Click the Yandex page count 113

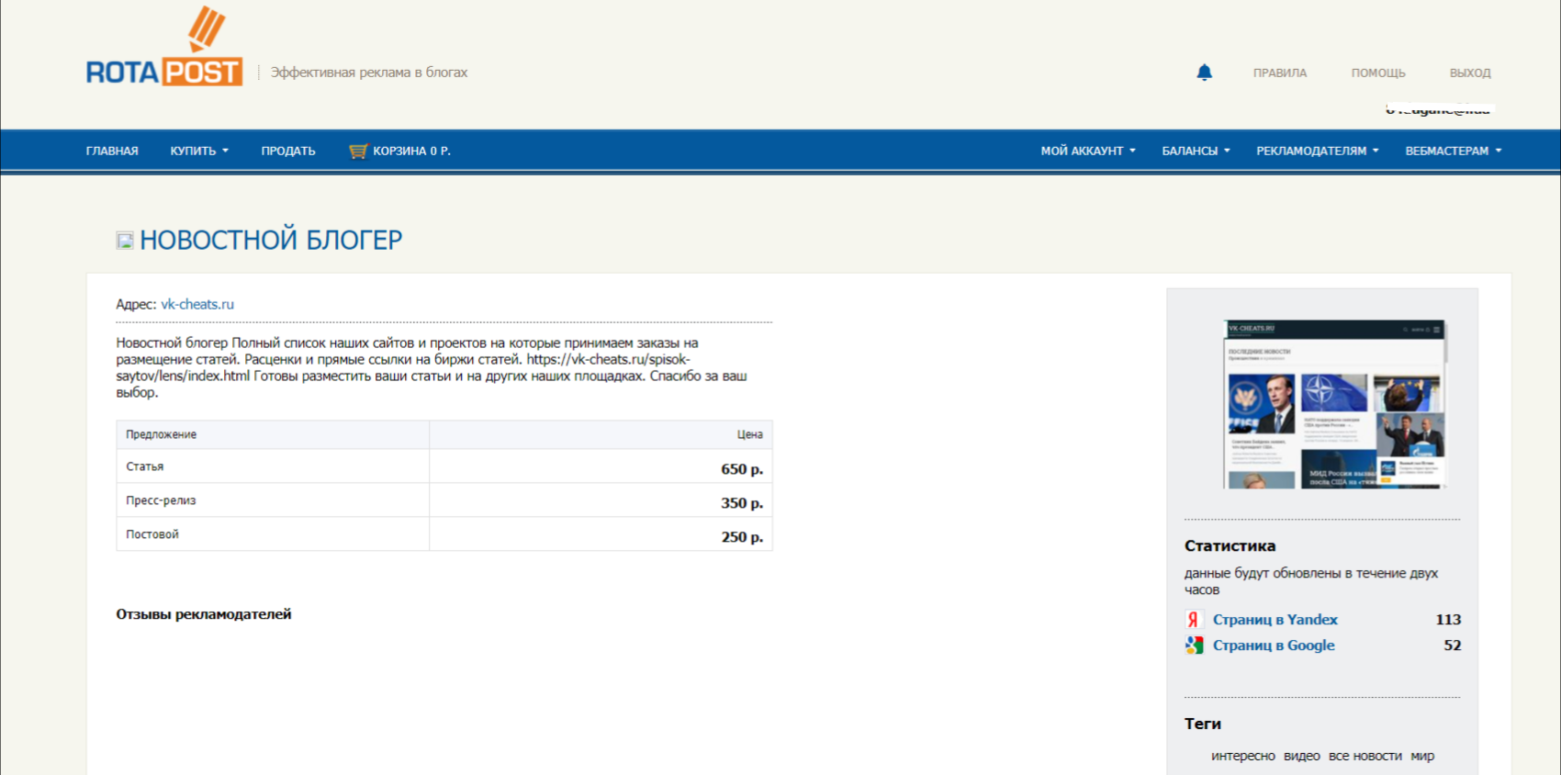1448,620
